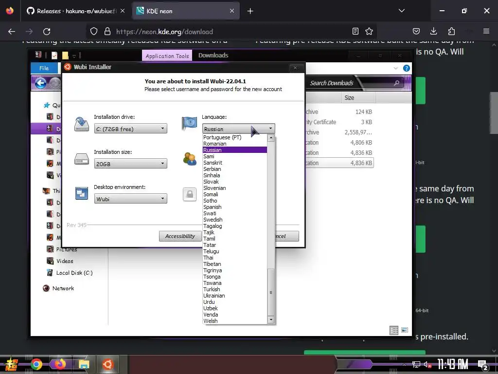Screen dimensions: 498x374
Task: Choose Slovenian language entry
Action: coord(235,188)
